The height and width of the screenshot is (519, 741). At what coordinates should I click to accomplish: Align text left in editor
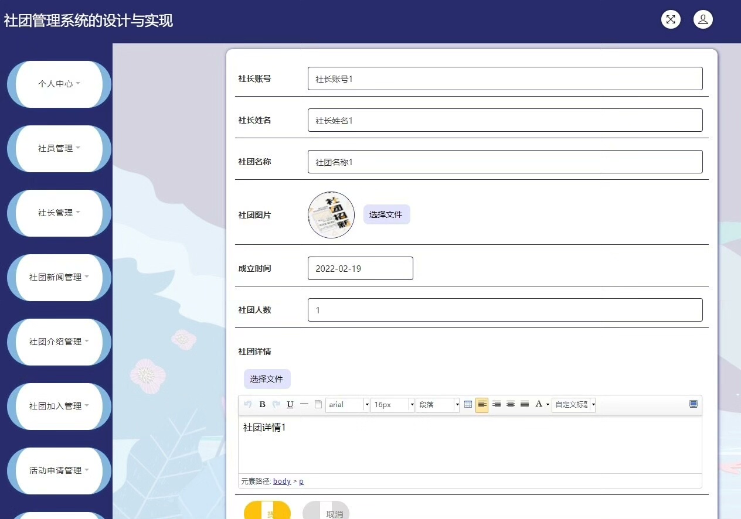[482, 404]
